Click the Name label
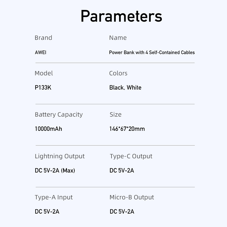 point(118,38)
